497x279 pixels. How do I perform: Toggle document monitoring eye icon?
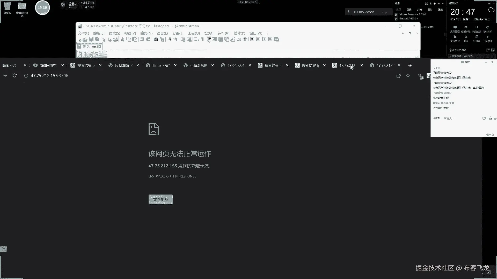point(245,39)
